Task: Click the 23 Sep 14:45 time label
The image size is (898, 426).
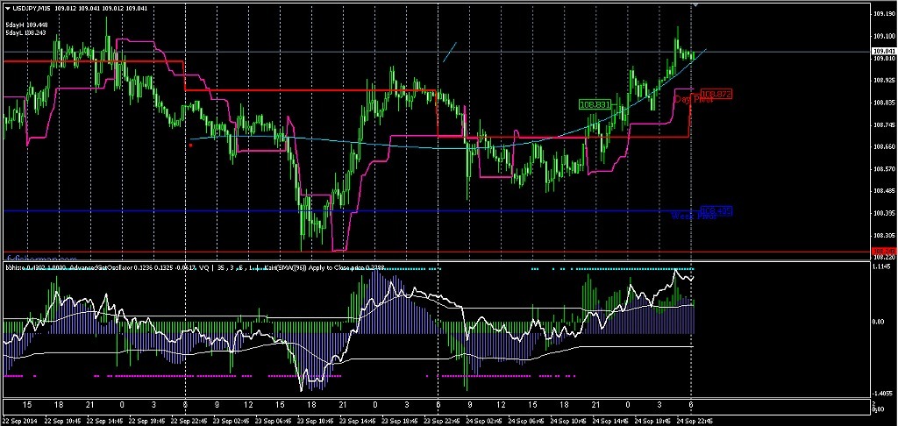Action: pyautogui.click(x=359, y=420)
